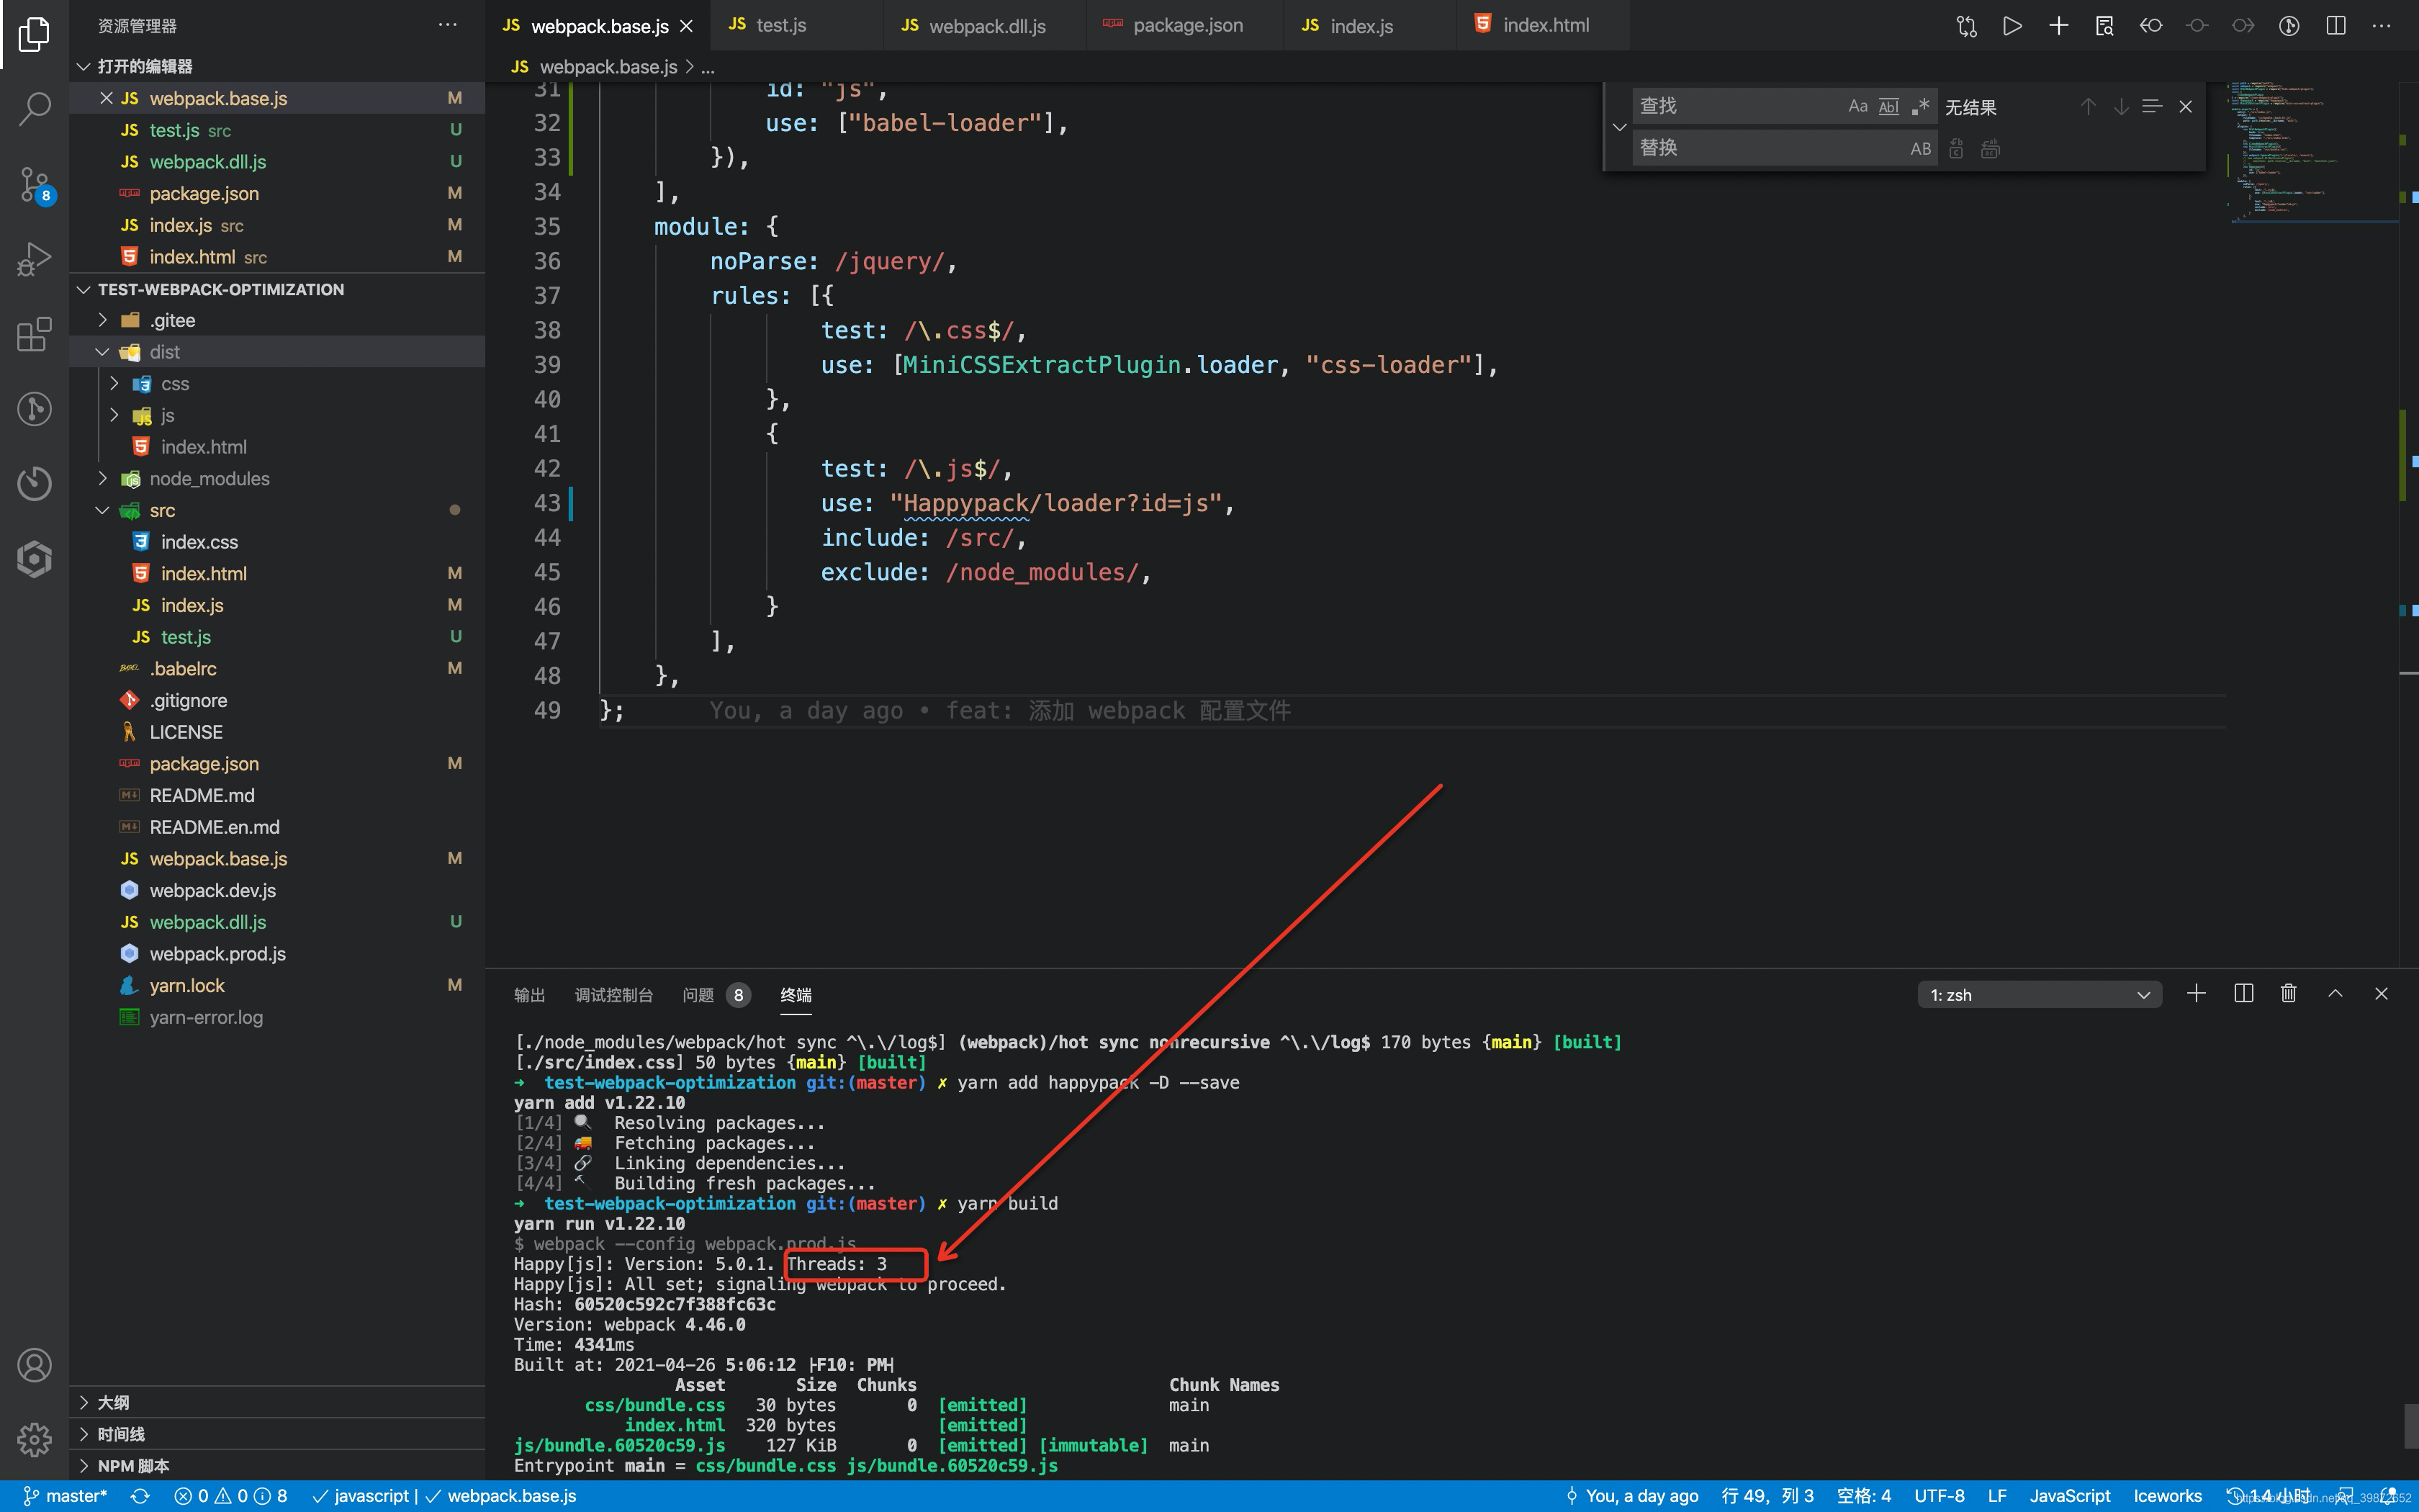Click line 49 column 3 position indicator
The width and height of the screenshot is (2419, 1512).
(x=1767, y=1496)
